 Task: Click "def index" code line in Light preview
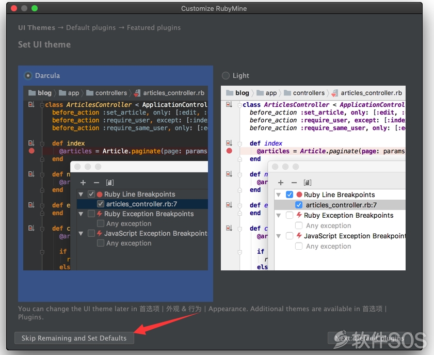tap(266, 143)
